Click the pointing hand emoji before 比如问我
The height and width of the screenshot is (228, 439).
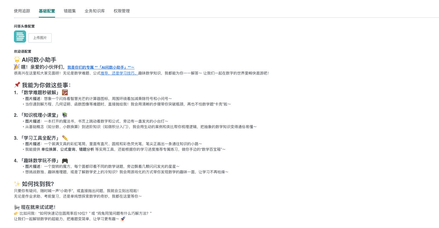(x=16, y=214)
